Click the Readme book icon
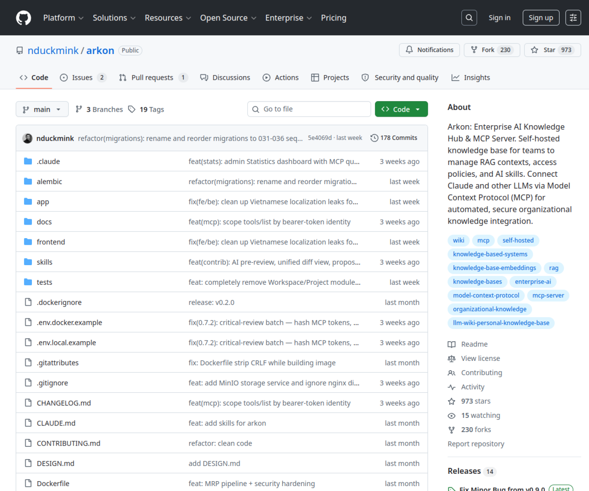The width and height of the screenshot is (589, 491). pyautogui.click(x=452, y=344)
